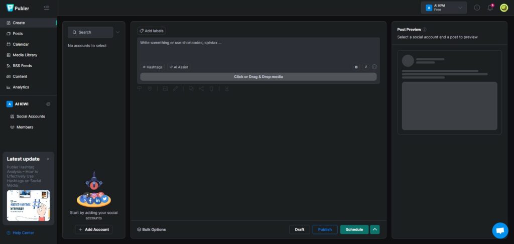Open the Help Center link
This screenshot has height=244, width=514.
[20, 233]
